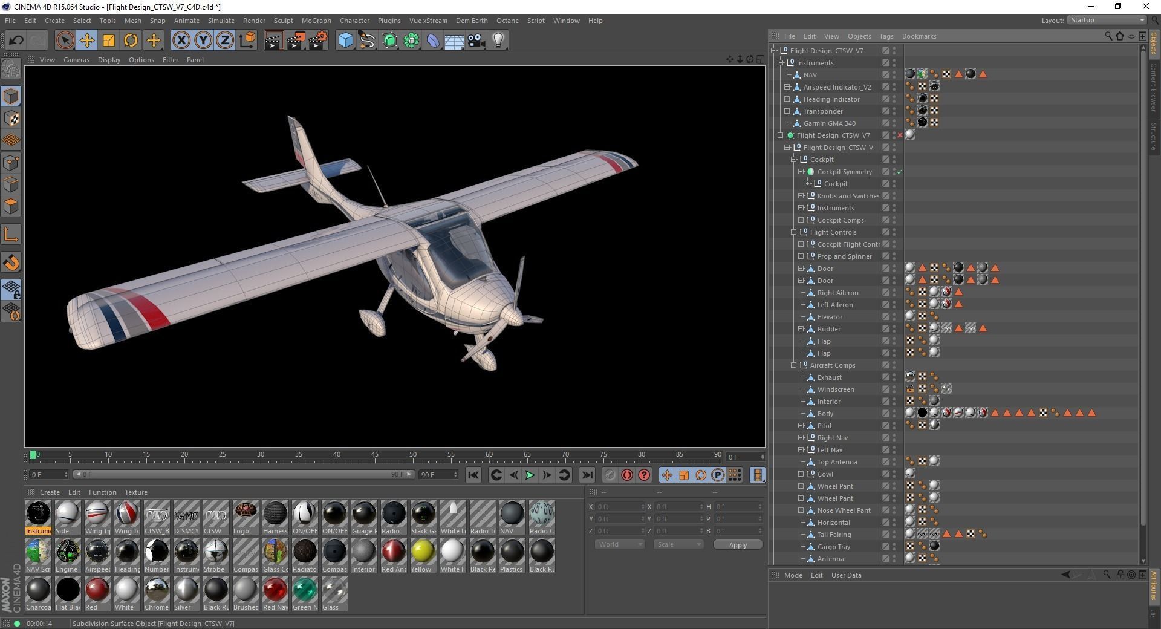
Task: Click the X position input field
Action: coord(620,507)
